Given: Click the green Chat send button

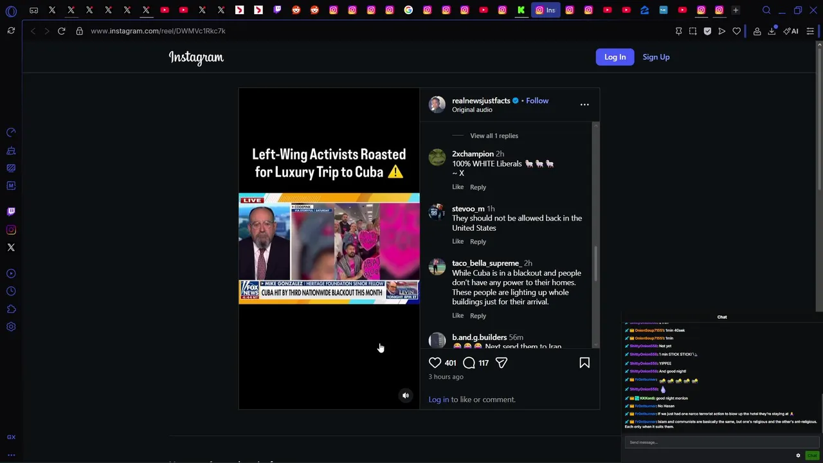Looking at the screenshot, I should tap(811, 455).
